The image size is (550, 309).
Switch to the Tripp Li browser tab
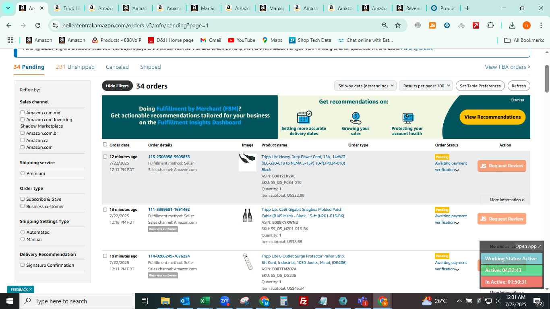point(66,8)
